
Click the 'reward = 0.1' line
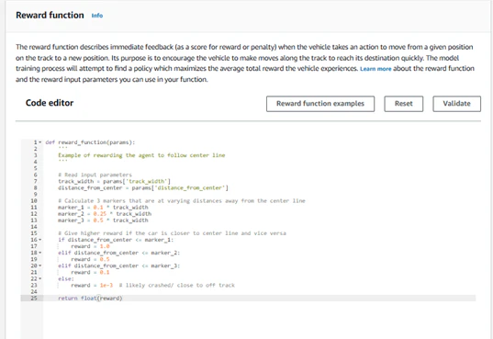[90, 272]
